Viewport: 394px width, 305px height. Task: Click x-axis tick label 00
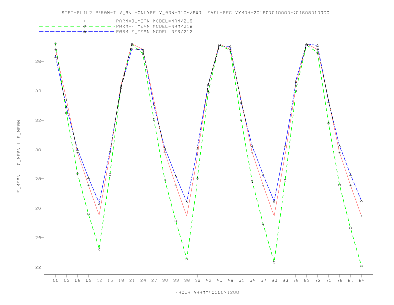56,280
